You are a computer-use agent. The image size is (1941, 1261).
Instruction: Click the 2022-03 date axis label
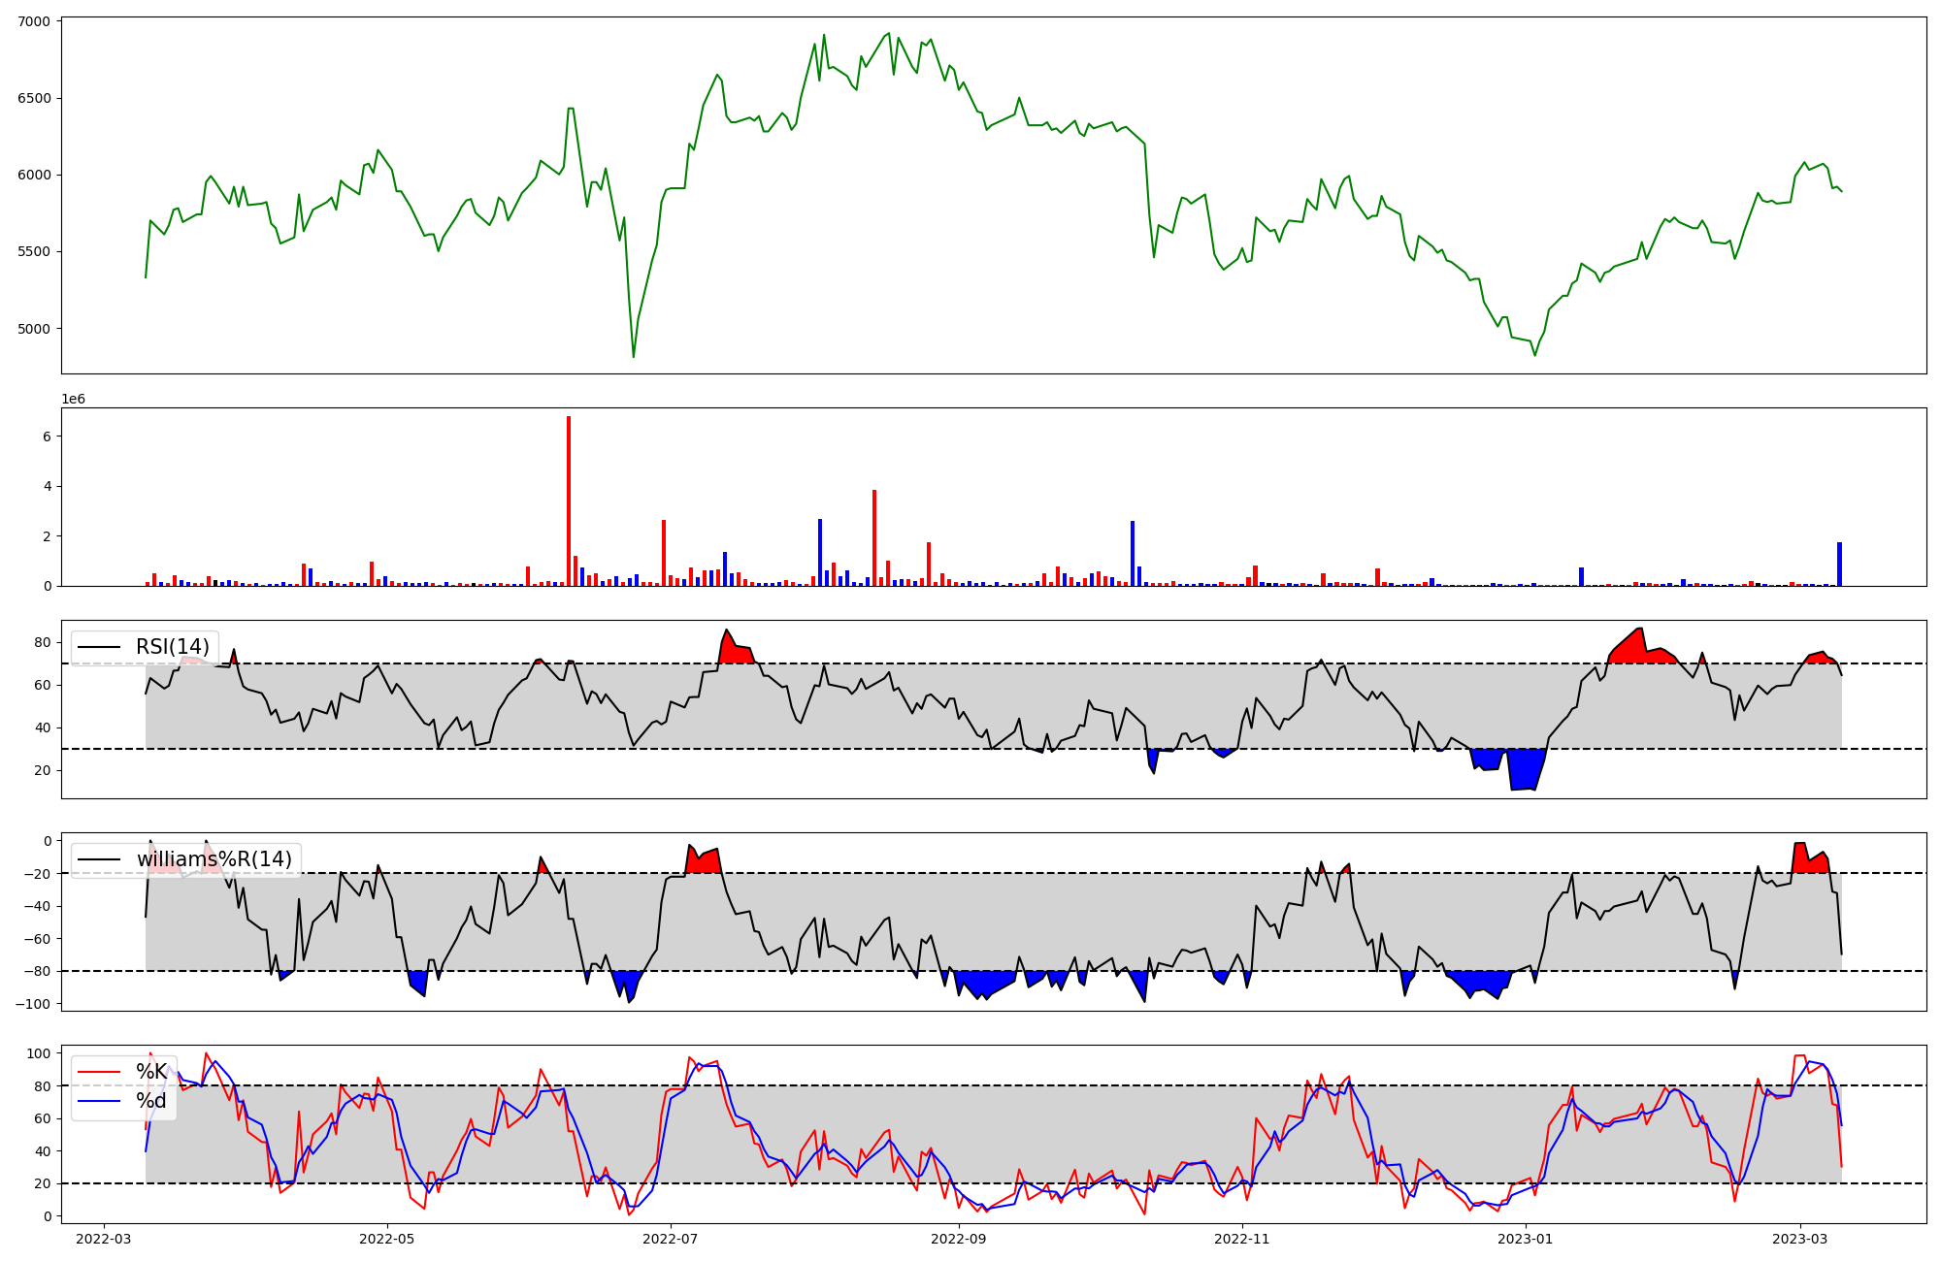pos(103,1239)
